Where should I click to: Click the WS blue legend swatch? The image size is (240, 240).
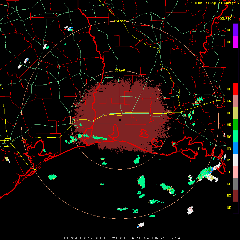pos(235,148)
